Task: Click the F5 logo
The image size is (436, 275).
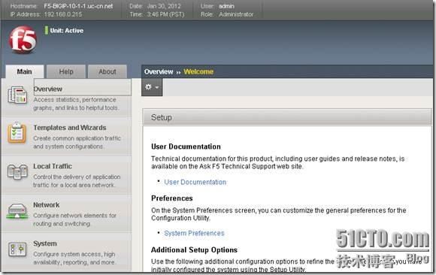Action: (x=23, y=40)
